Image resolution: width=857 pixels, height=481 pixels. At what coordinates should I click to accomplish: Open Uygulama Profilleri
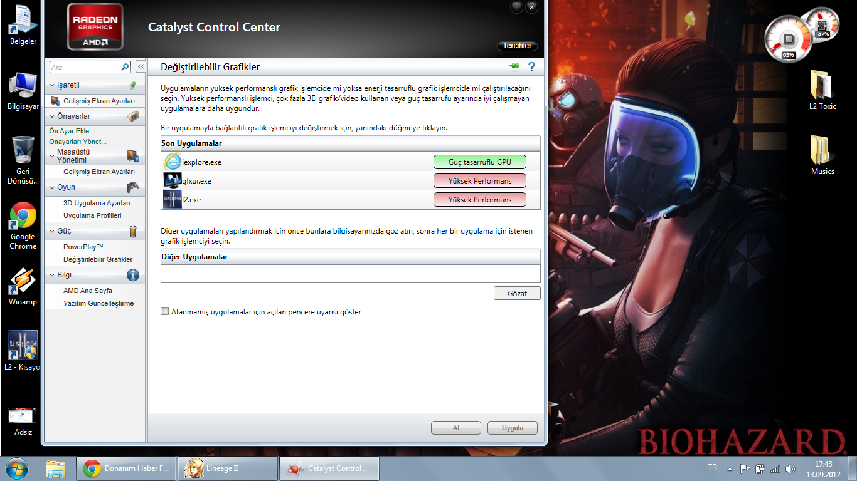[x=92, y=215]
